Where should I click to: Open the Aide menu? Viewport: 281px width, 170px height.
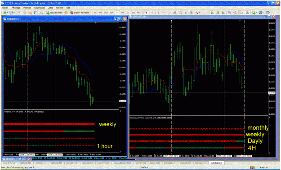point(68,8)
